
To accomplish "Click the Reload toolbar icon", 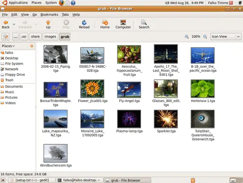I will (x=84, y=24).
